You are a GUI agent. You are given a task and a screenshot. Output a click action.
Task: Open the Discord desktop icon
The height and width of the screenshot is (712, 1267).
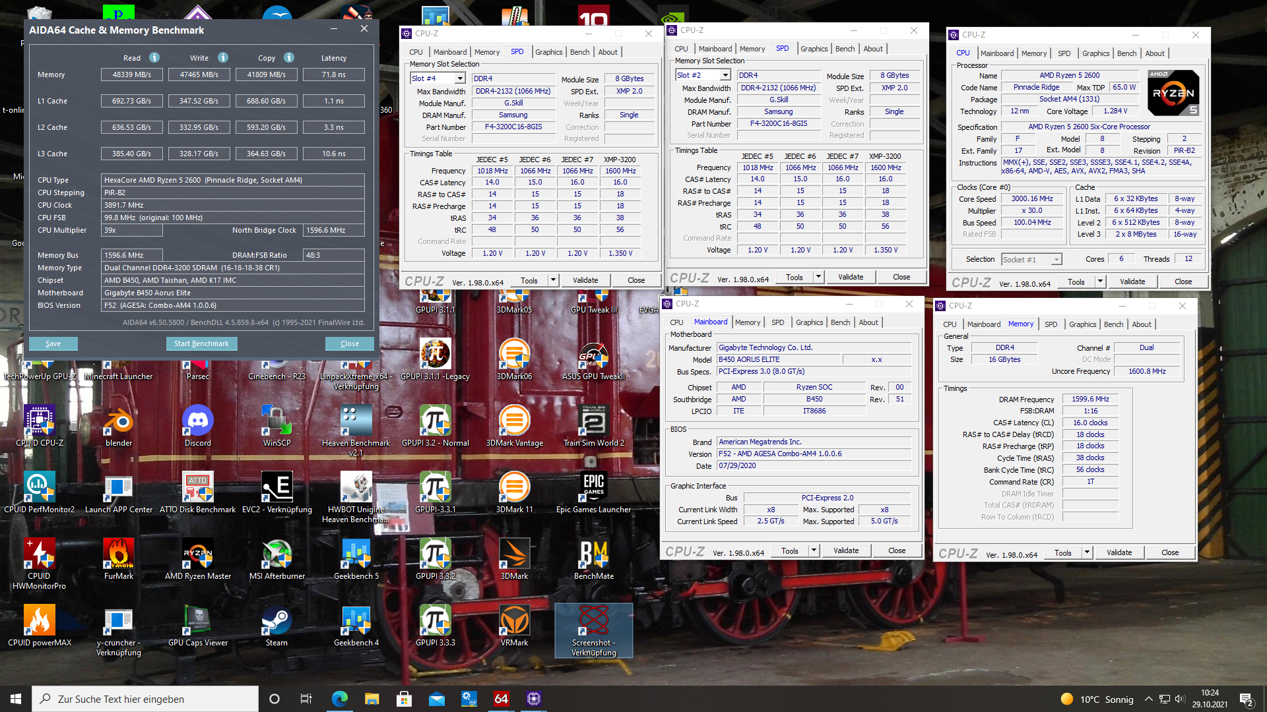click(x=197, y=426)
